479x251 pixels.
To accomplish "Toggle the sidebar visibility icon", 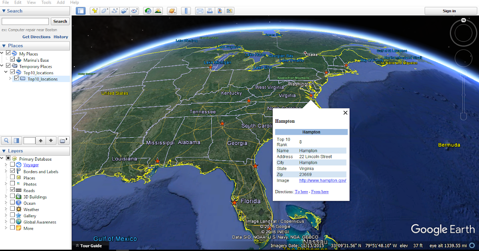I will pyautogui.click(x=81, y=11).
